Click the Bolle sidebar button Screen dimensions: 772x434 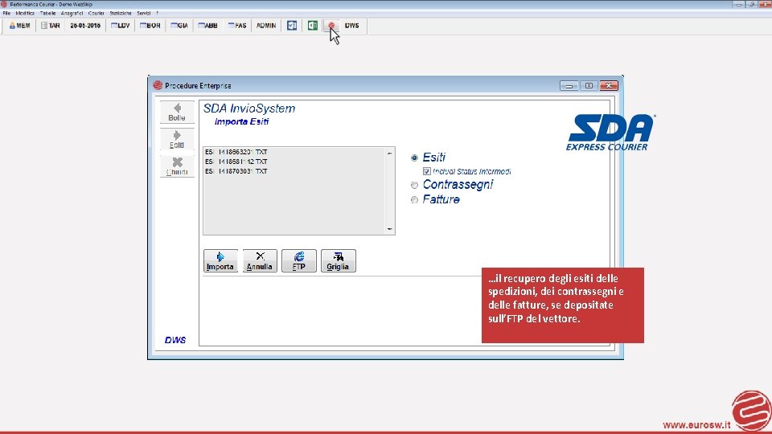[177, 113]
